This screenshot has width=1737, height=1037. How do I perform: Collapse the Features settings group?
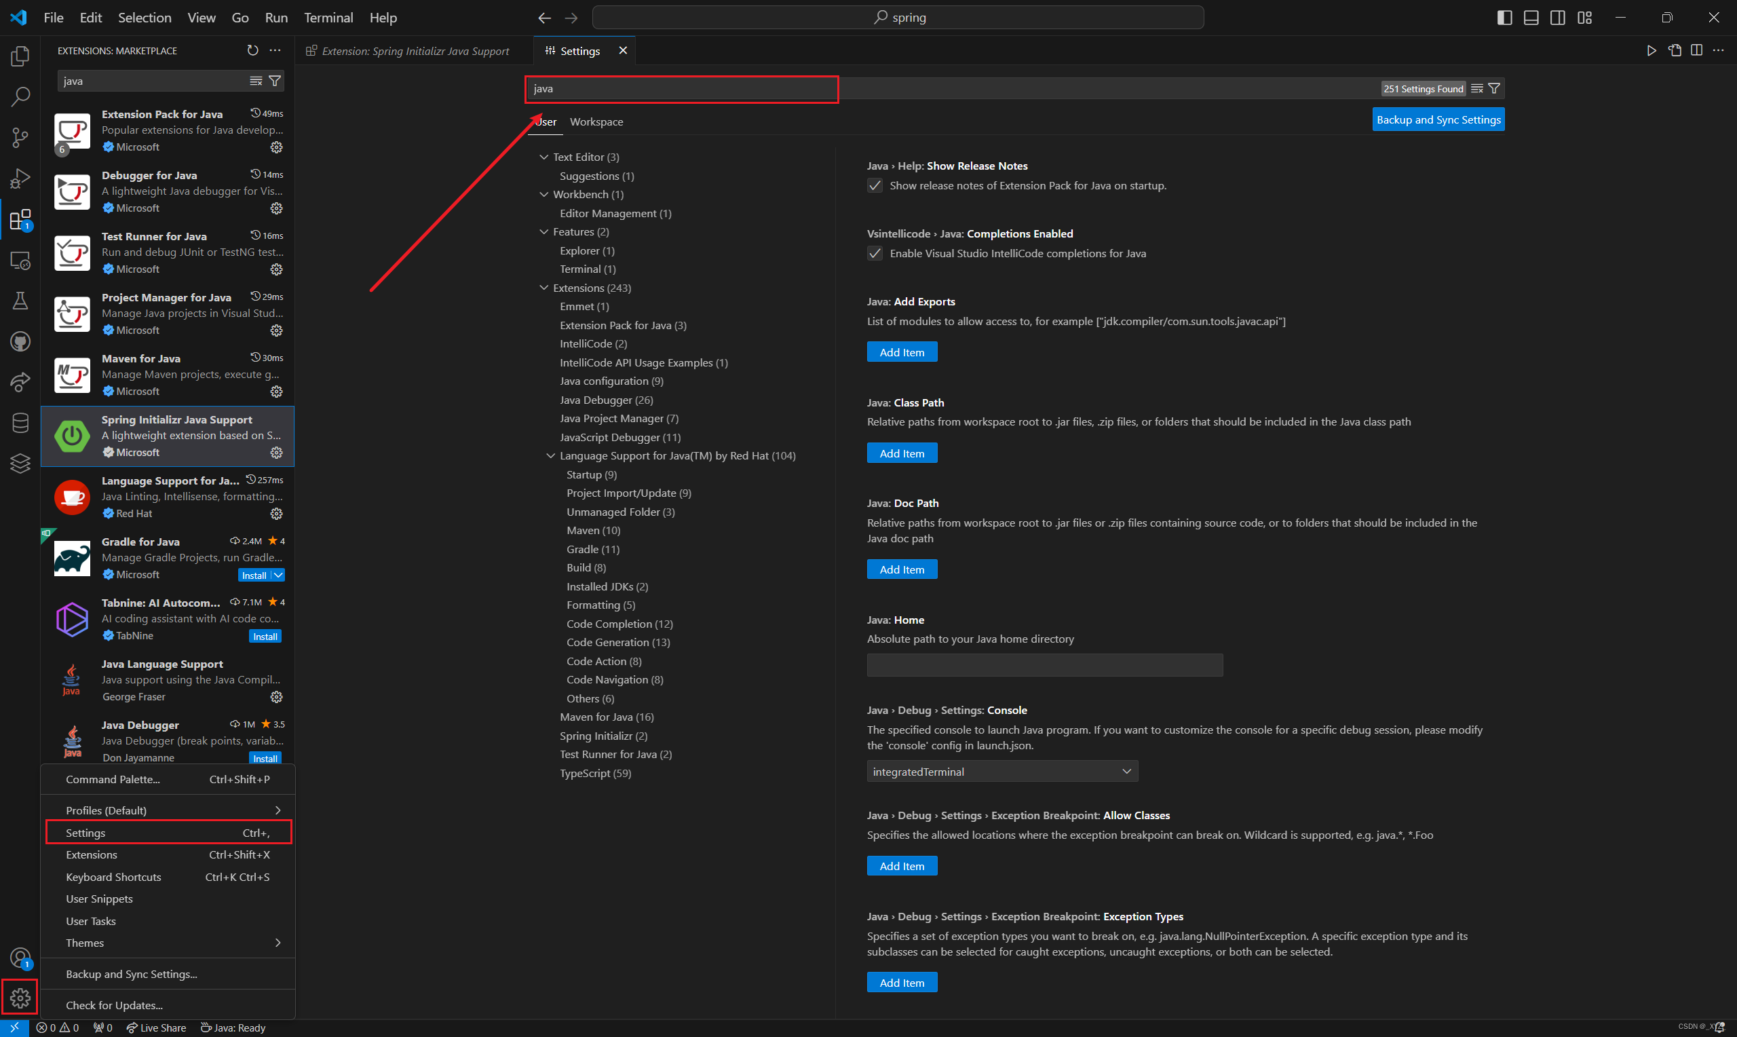click(x=544, y=231)
